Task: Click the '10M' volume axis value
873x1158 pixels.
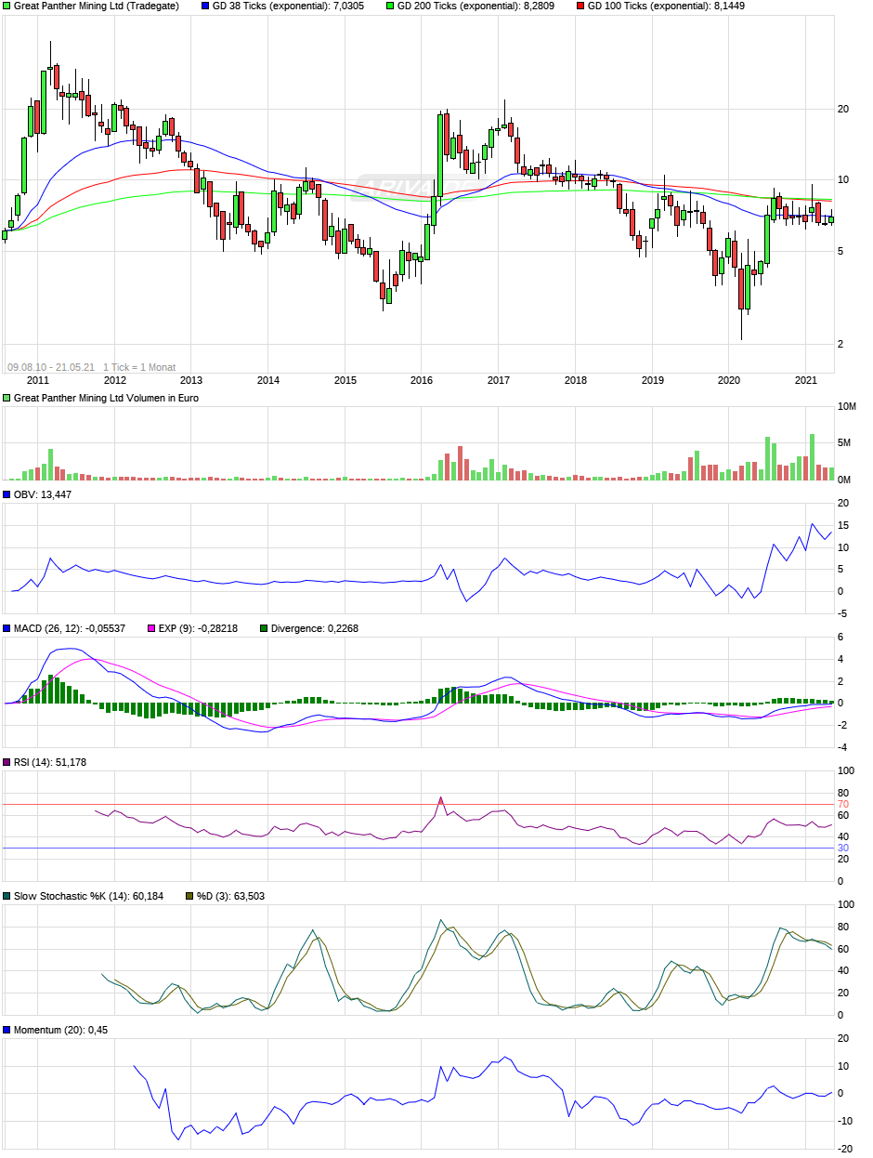Action: (847, 407)
